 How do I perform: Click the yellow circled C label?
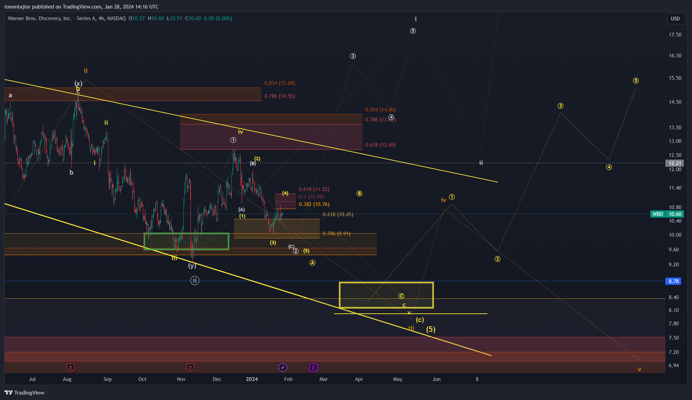tap(401, 296)
